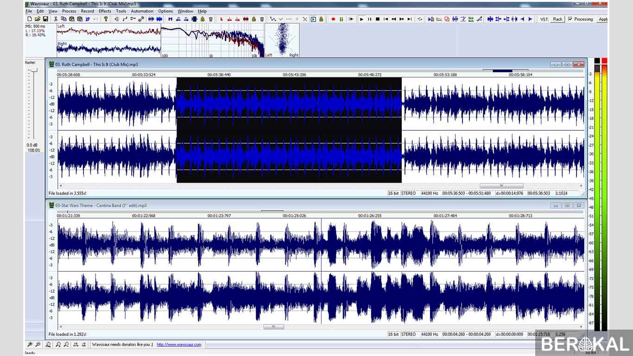Click the blue right-pointing triangle icon
The height and width of the screenshot is (356, 633).
pyautogui.click(x=530, y=19)
